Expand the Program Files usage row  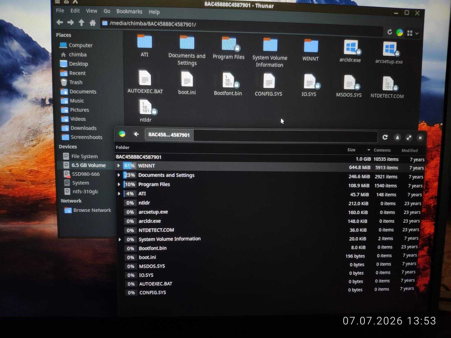pos(119,184)
